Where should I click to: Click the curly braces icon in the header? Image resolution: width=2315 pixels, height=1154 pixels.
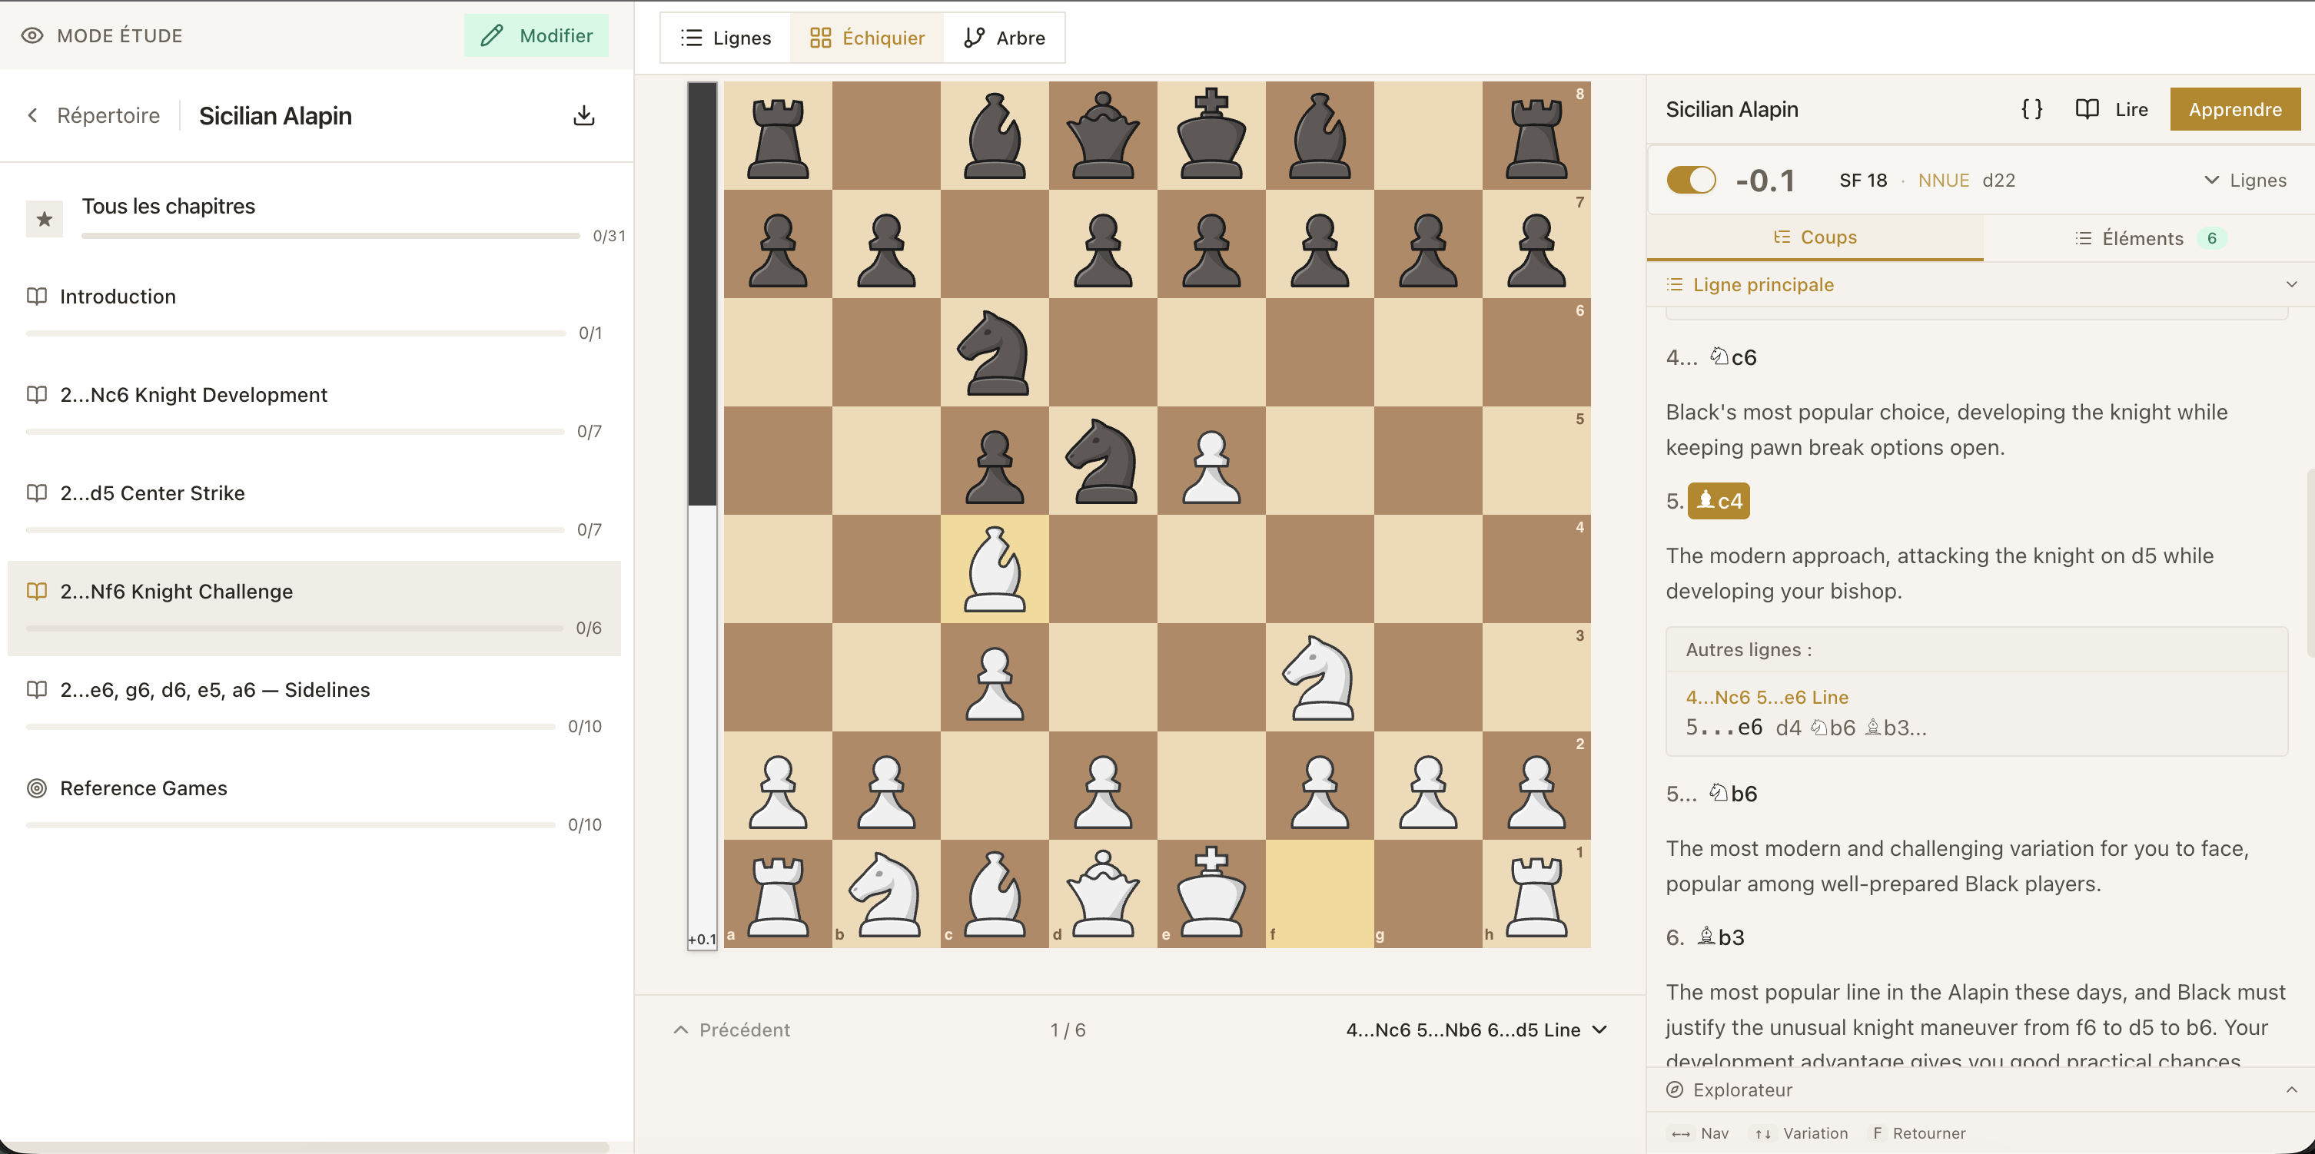2031,108
